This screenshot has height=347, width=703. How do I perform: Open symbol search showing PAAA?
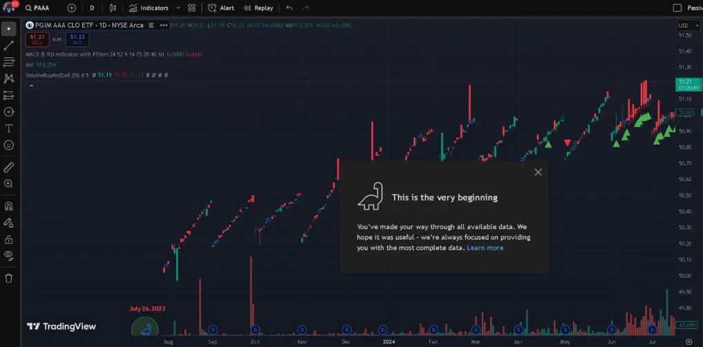click(37, 8)
